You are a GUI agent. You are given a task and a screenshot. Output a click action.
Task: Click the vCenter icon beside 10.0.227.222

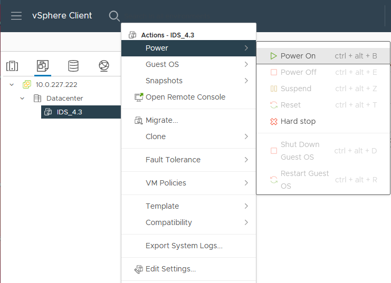pyautogui.click(x=27, y=84)
